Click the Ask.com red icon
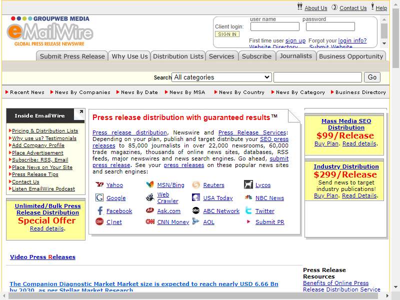The height and width of the screenshot is (300, 400). [x=150, y=210]
